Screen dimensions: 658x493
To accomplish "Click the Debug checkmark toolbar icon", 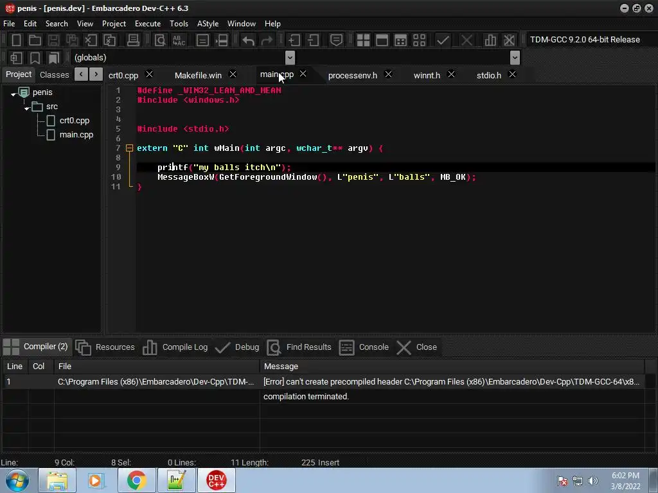I will click(x=443, y=40).
